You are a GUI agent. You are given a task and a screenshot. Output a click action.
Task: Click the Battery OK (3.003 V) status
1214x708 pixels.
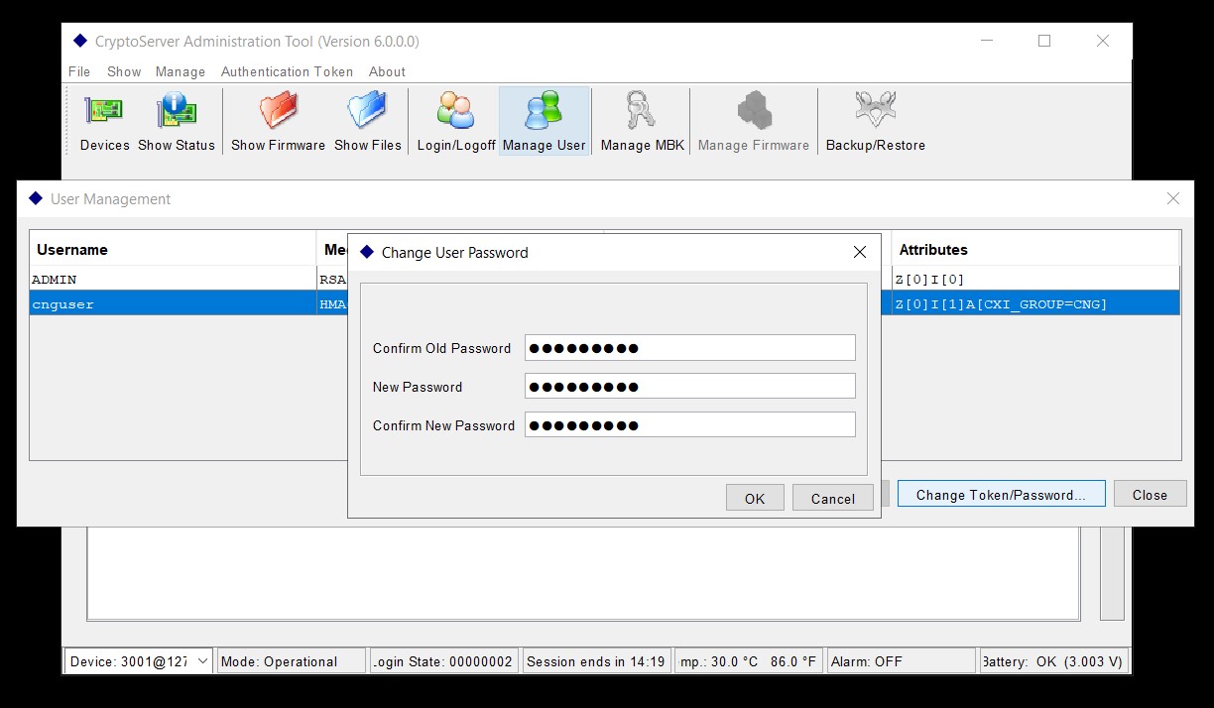1053,661
